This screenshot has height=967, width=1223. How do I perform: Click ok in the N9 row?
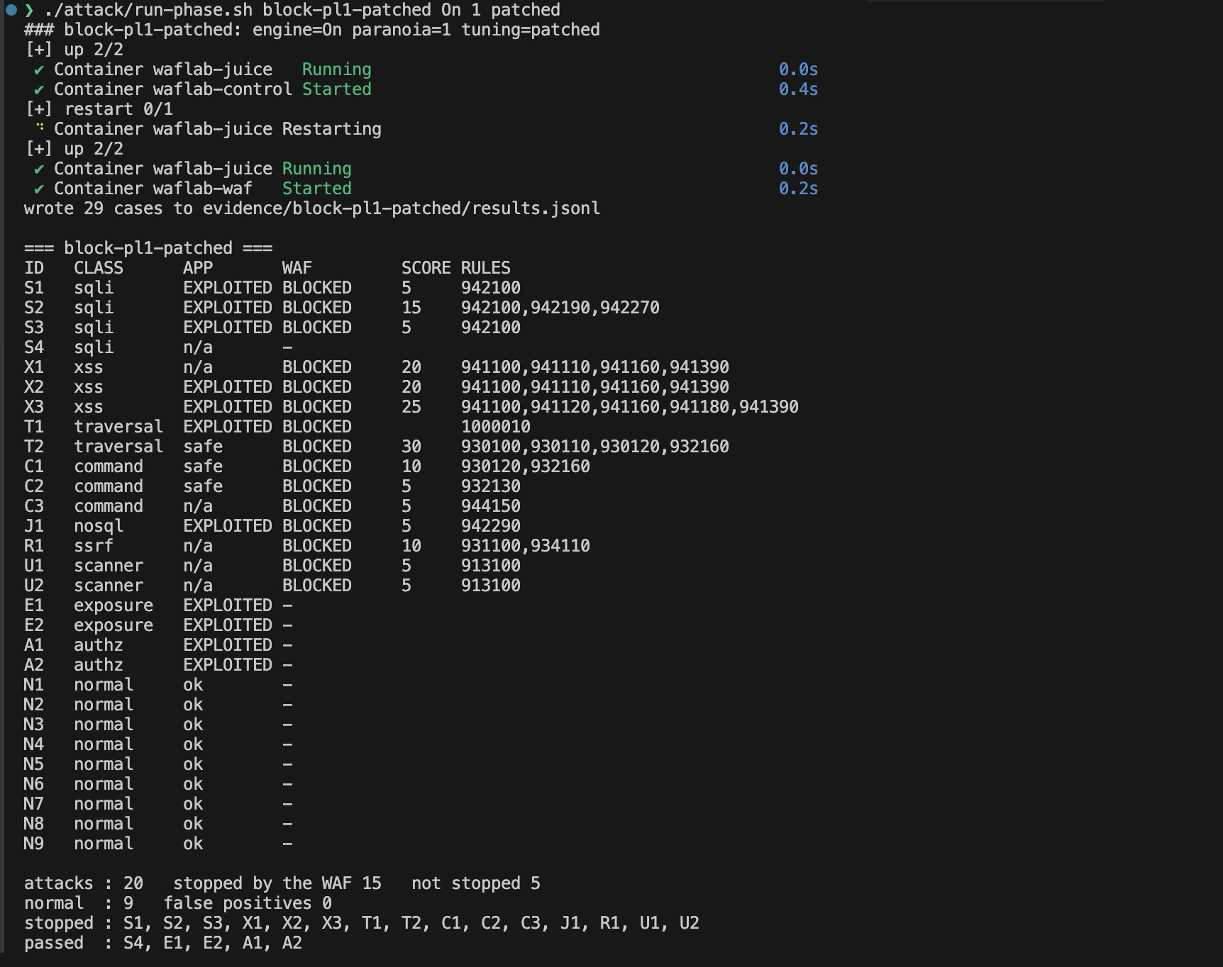(193, 844)
